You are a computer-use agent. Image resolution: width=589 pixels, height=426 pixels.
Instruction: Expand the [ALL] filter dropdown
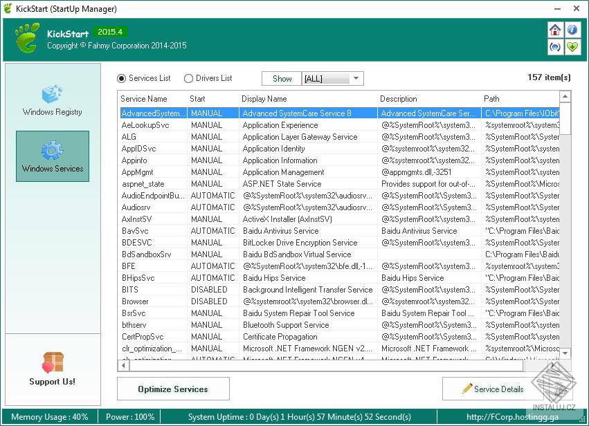pyautogui.click(x=356, y=79)
